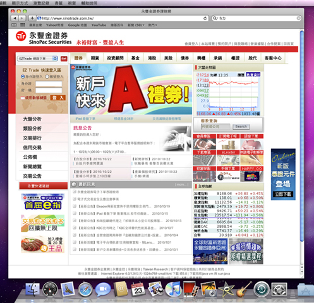Open iCal calendar icon showing 23
The image size is (314, 303).
138,290
